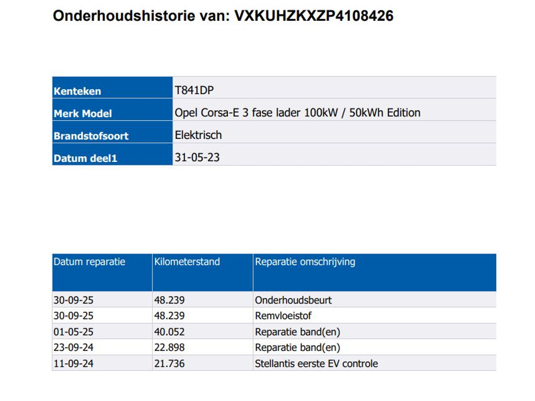Select the Kenteken label cell

pos(112,88)
